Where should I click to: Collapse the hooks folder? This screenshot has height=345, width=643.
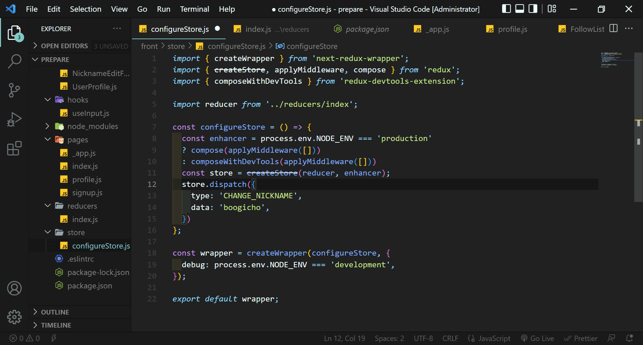[78, 100]
